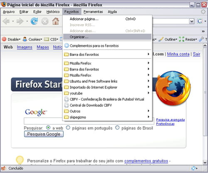Open the Pesquisa avançada link

pyautogui.click(x=170, y=120)
